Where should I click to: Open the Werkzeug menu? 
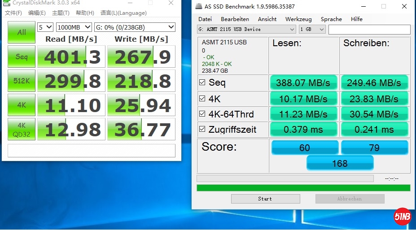pos(298,19)
